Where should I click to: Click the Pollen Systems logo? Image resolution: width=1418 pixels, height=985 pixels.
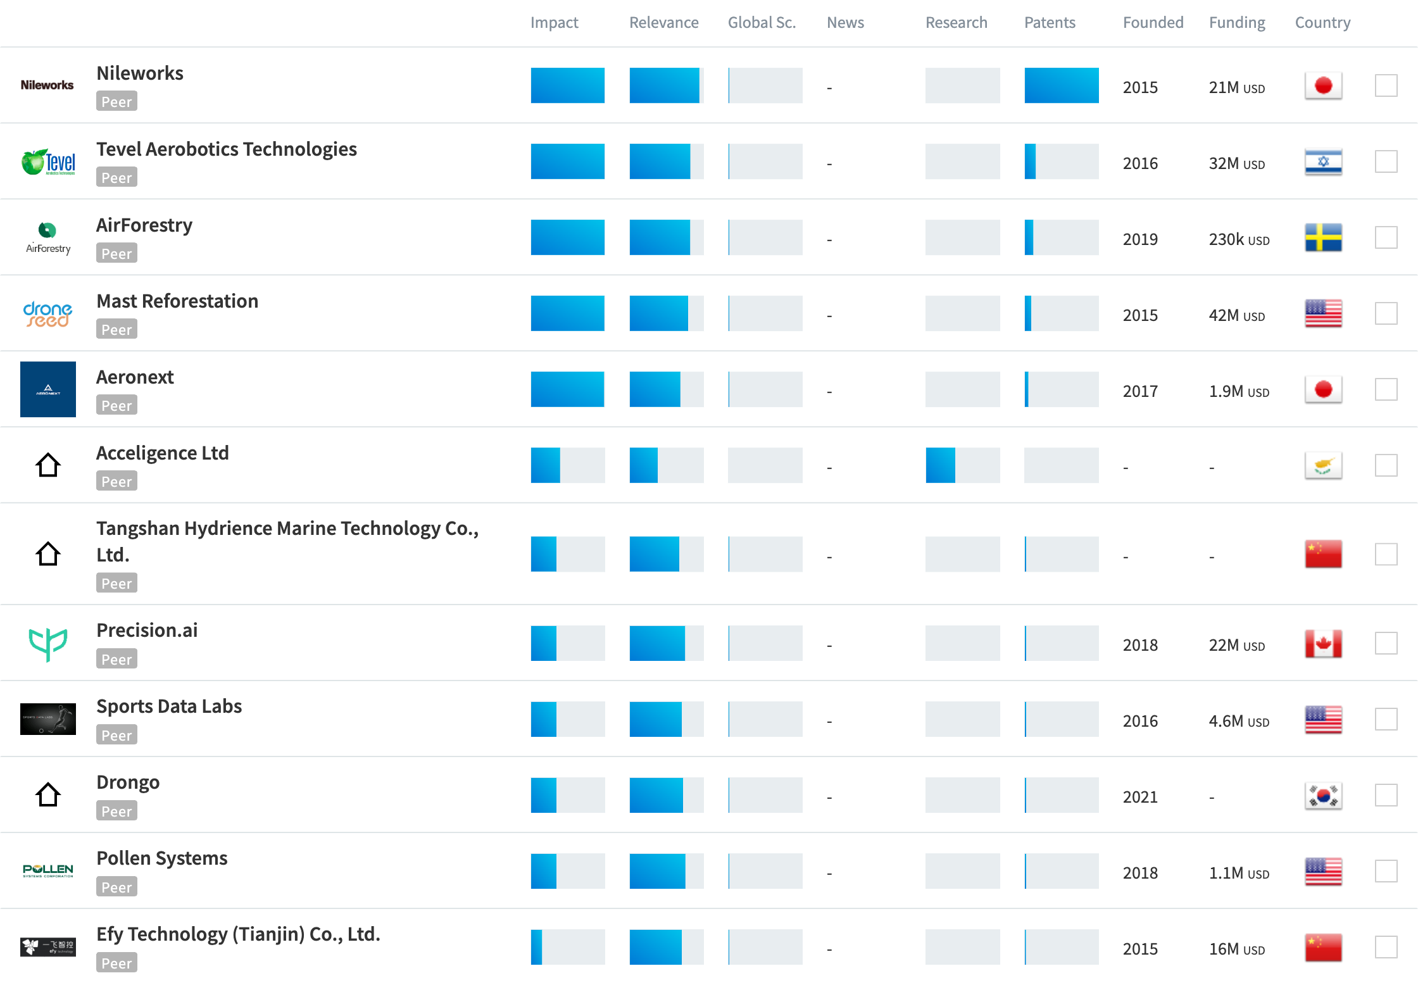point(47,871)
